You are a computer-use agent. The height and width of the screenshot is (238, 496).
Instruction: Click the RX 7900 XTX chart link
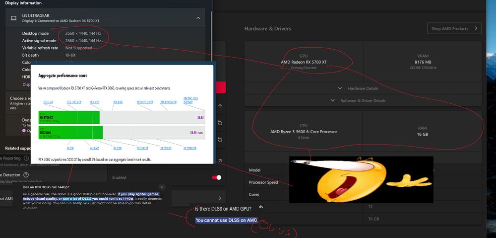click(x=190, y=148)
